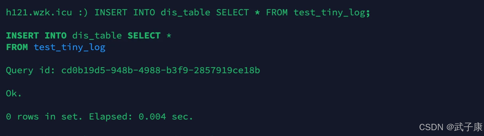
Task: Click INSERT keyword on the prompt line
Action: [111, 12]
